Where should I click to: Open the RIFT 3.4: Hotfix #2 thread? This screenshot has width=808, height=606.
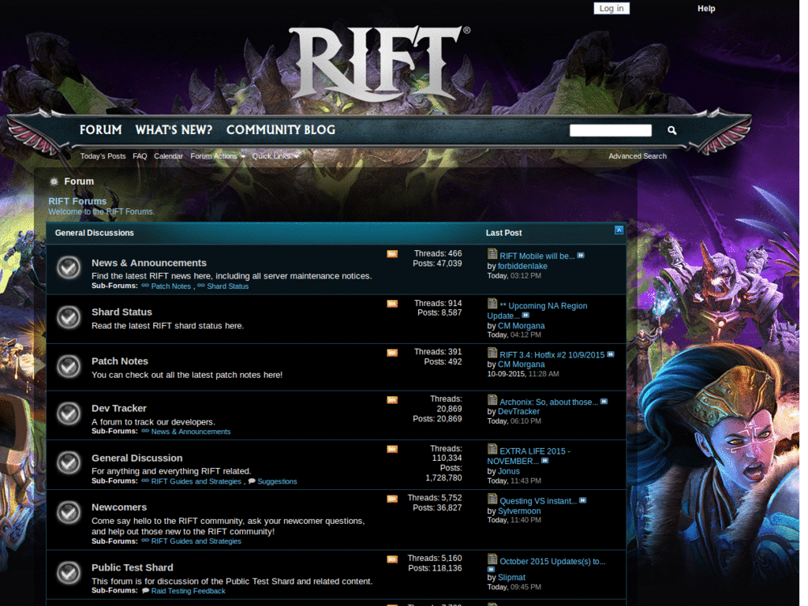point(552,355)
